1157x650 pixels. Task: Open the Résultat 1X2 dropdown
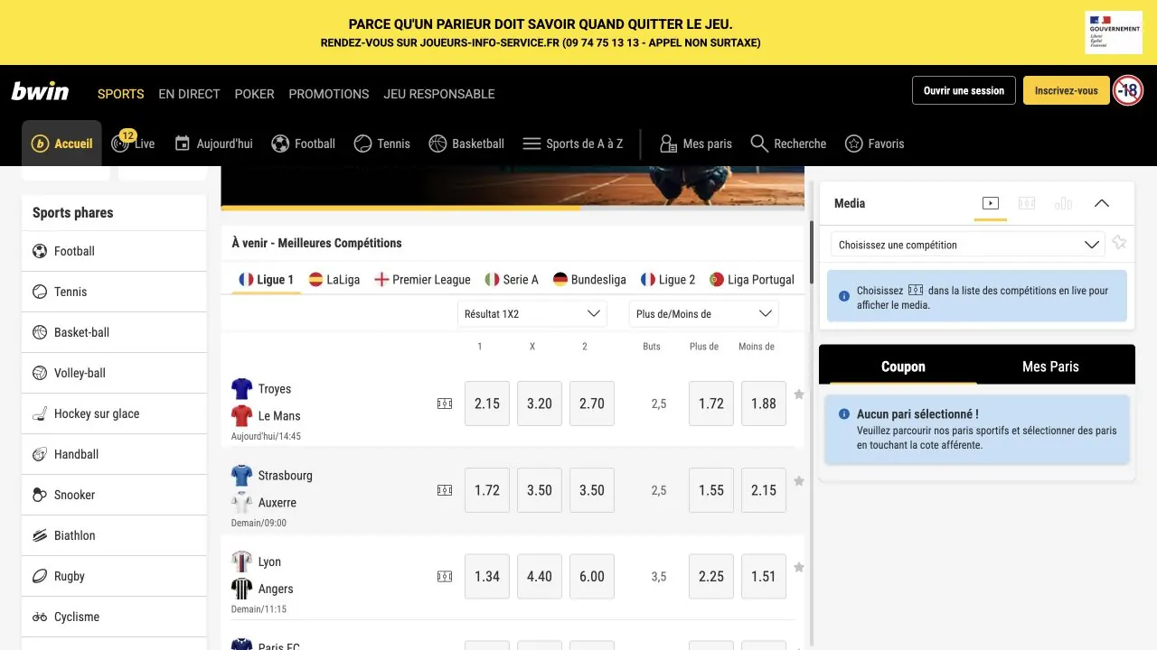[x=532, y=313]
